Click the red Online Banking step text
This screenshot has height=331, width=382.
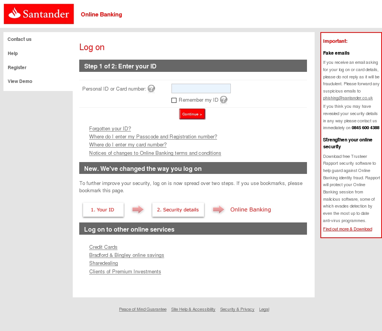(251, 209)
